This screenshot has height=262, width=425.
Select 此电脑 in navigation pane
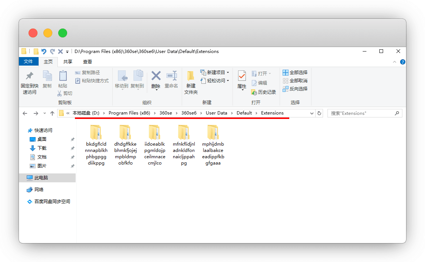coord(41,178)
